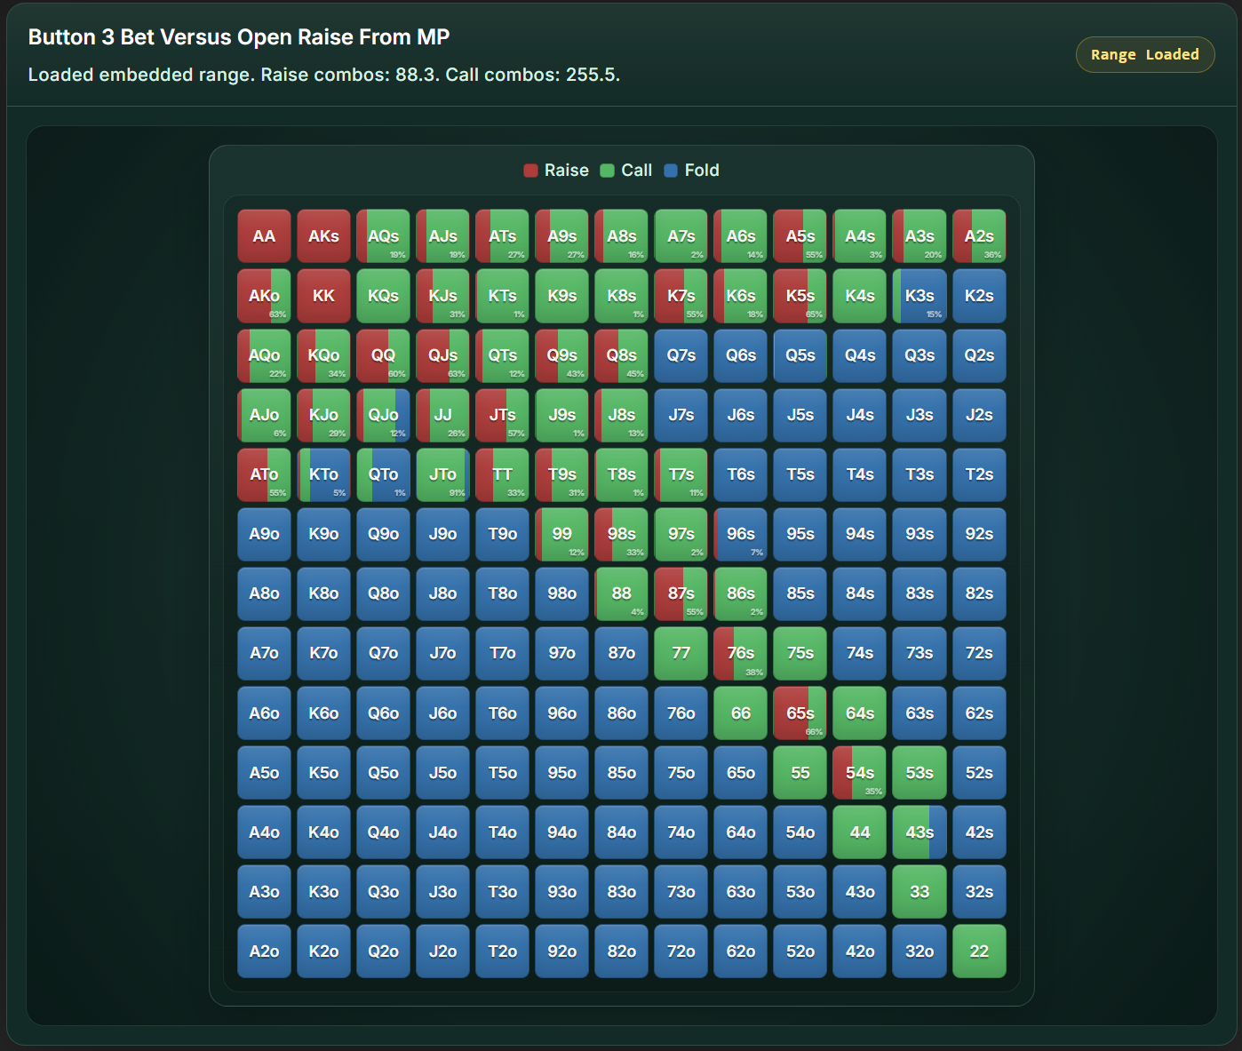Select the 55 pocket pair cell

pyautogui.click(x=800, y=773)
